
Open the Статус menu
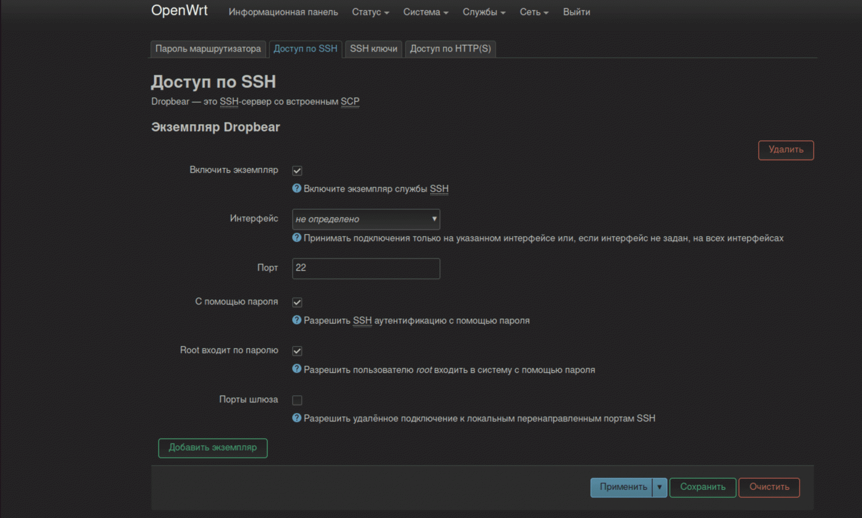pyautogui.click(x=370, y=12)
